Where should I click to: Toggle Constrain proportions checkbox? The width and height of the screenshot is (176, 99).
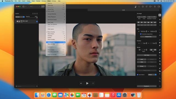coord(141,34)
